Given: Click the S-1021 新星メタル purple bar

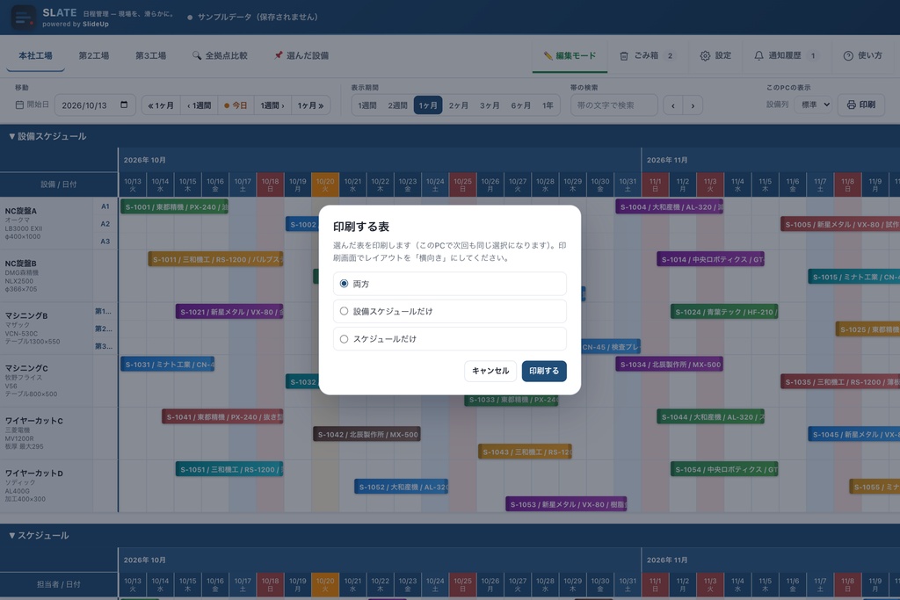Looking at the screenshot, I should pos(229,312).
